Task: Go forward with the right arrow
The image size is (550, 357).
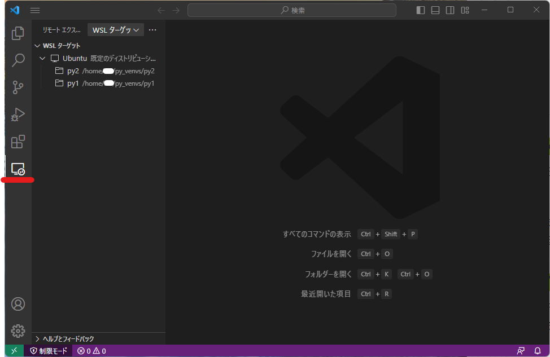Action: tap(176, 11)
